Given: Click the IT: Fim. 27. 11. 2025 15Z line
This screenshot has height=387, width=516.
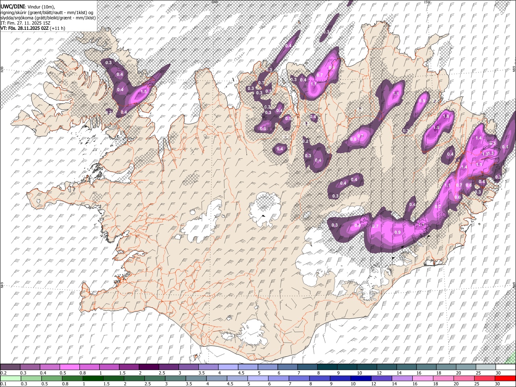Looking at the screenshot, I should click(x=25, y=23).
